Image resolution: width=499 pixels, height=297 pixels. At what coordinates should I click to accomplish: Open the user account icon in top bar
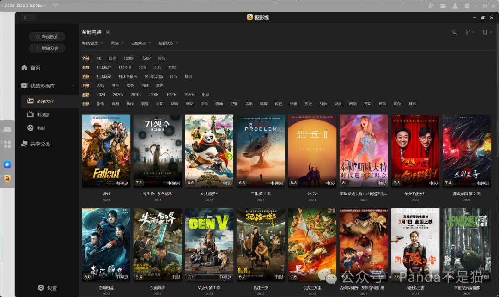pos(455,6)
